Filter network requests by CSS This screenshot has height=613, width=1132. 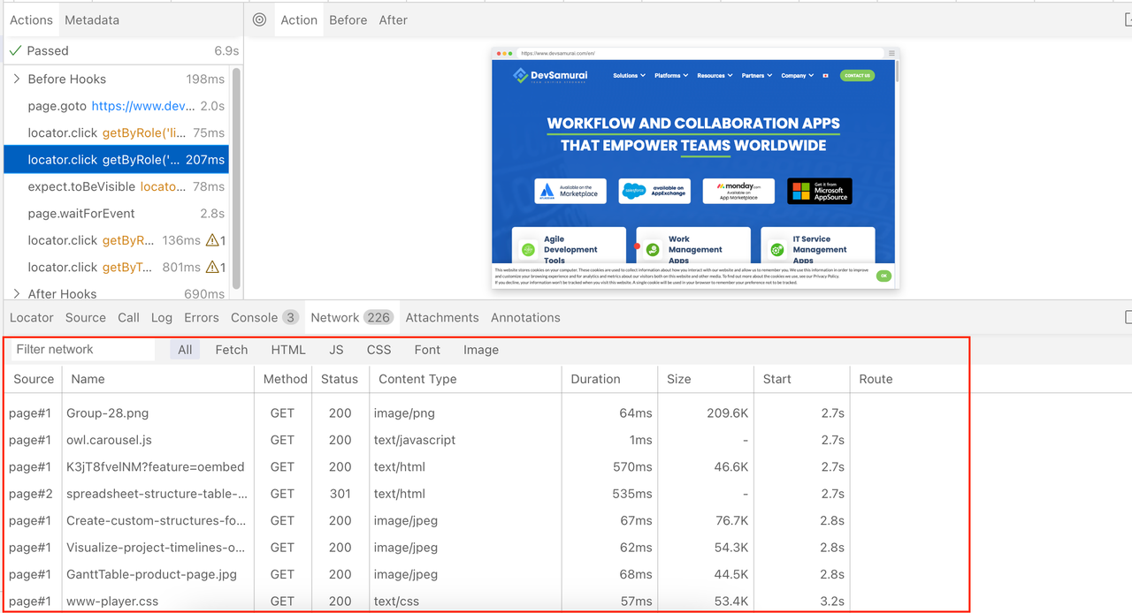coord(379,350)
